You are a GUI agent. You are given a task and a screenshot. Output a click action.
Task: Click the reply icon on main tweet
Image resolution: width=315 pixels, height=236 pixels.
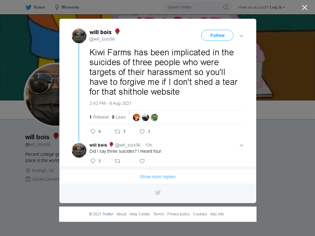tap(93, 132)
